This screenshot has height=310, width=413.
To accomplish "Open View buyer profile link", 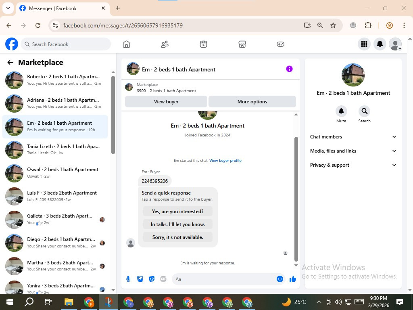I will (x=225, y=161).
